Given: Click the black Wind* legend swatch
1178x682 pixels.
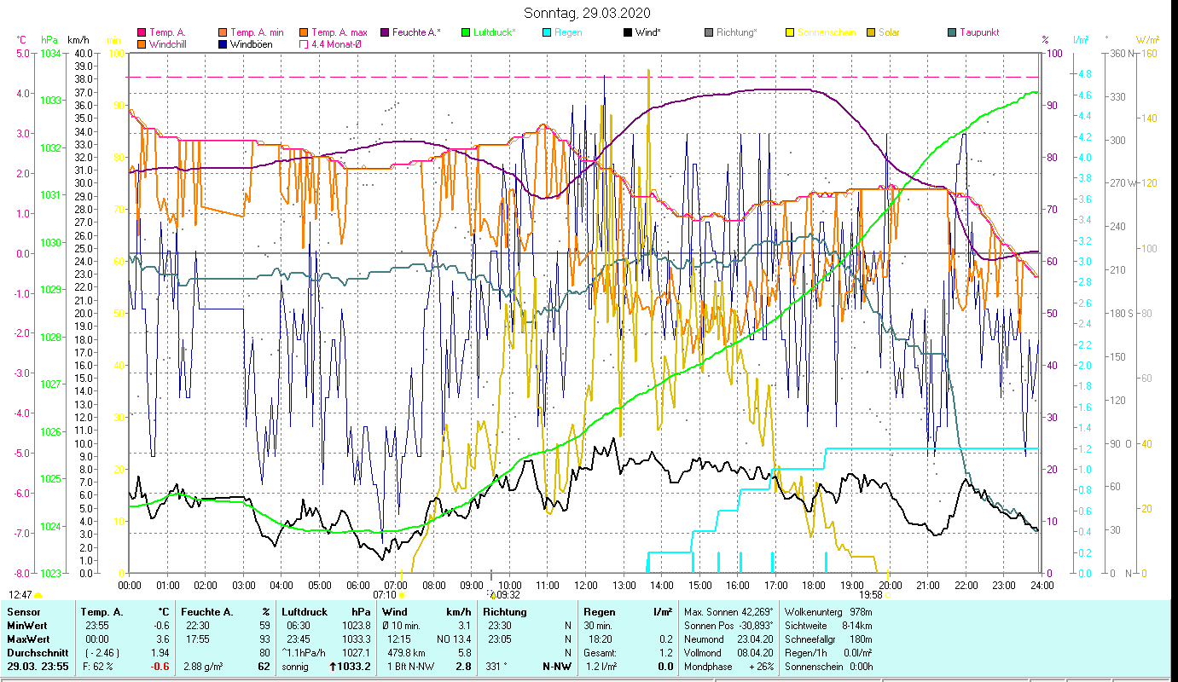Looking at the screenshot, I should pos(628,32).
